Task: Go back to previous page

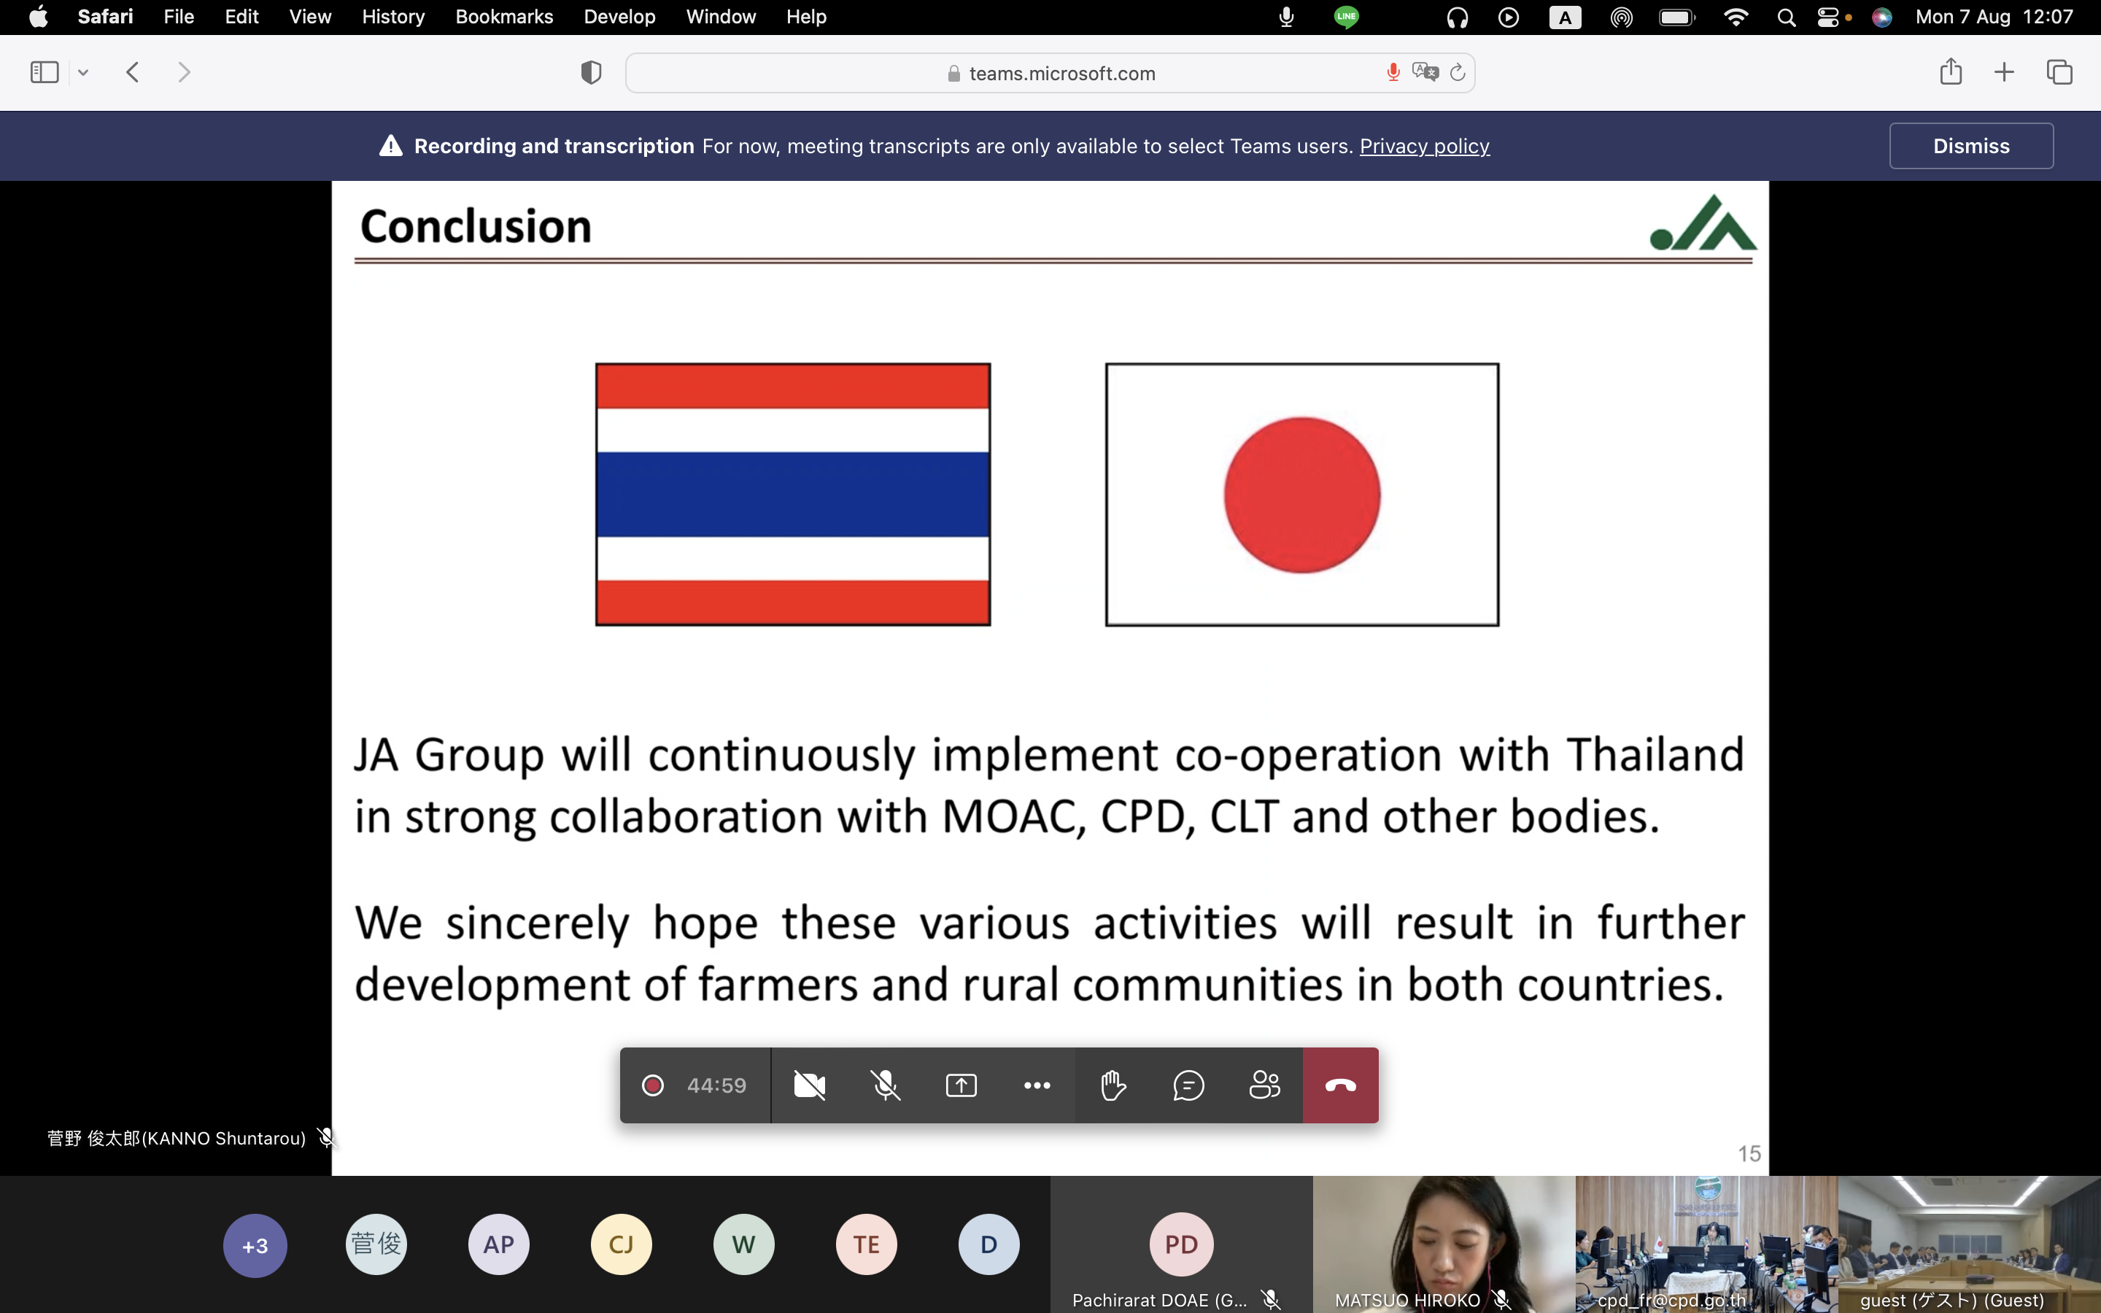Action: click(x=133, y=72)
